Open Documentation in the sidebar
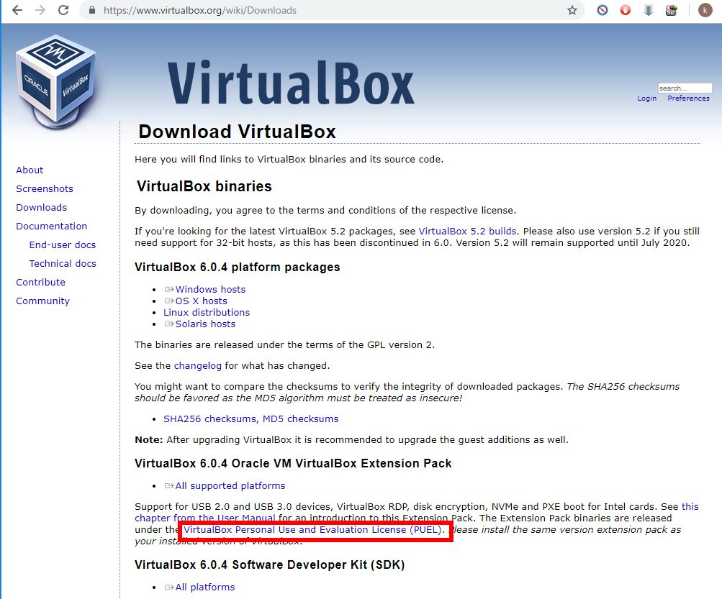722x599 pixels. [x=52, y=227]
